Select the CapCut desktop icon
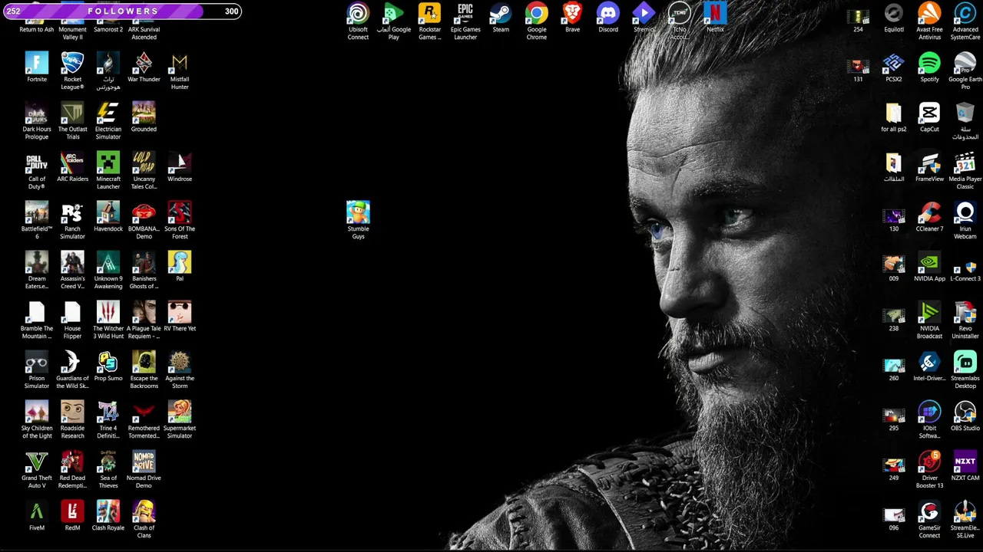 tap(929, 113)
